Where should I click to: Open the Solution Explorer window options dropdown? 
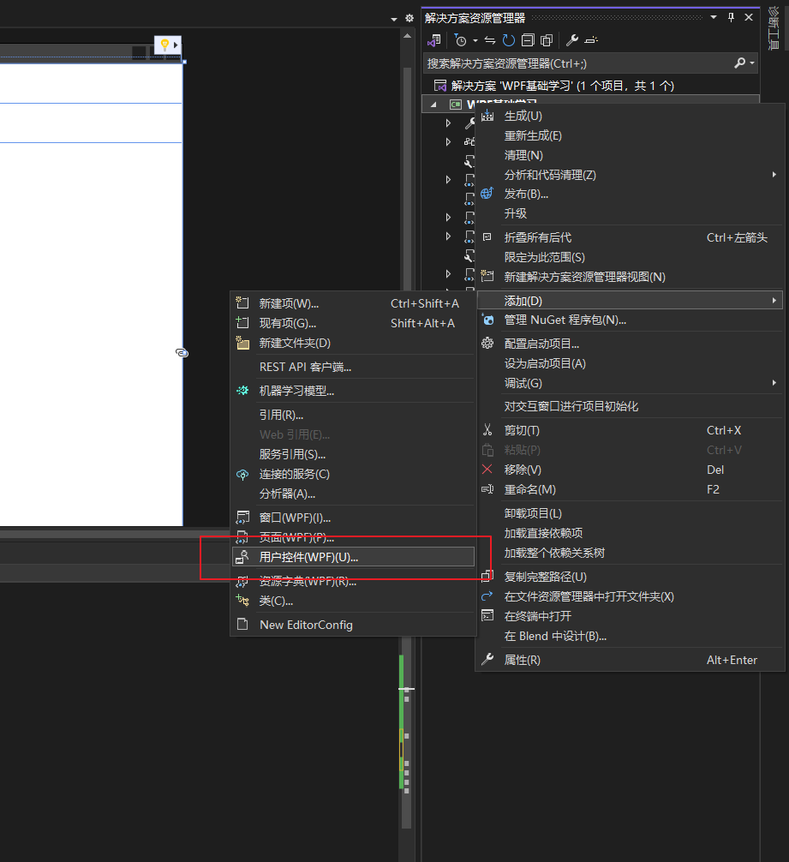[x=713, y=17]
